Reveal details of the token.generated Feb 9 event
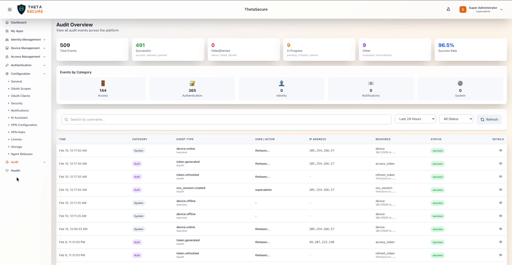The width and height of the screenshot is (512, 265). click(x=501, y=242)
